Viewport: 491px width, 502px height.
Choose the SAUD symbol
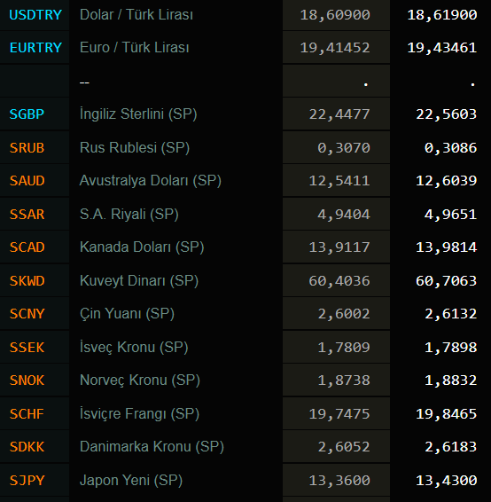click(27, 181)
